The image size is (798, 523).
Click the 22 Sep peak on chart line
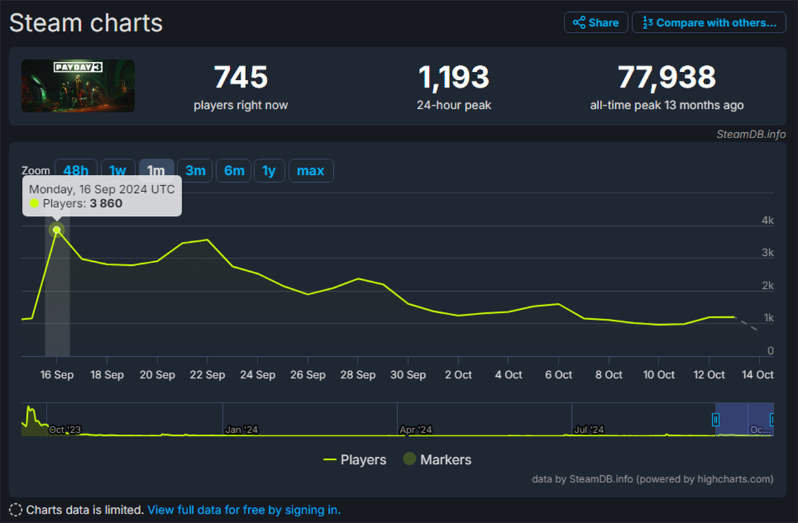pos(207,239)
